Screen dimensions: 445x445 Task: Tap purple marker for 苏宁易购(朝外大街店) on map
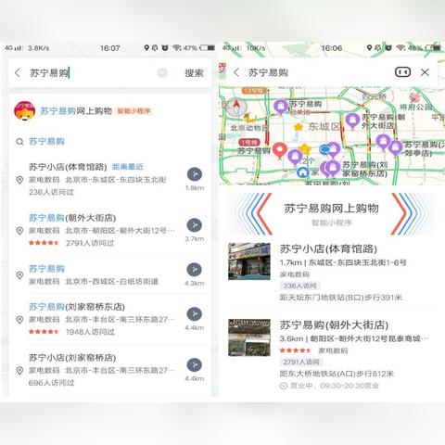(x=352, y=121)
